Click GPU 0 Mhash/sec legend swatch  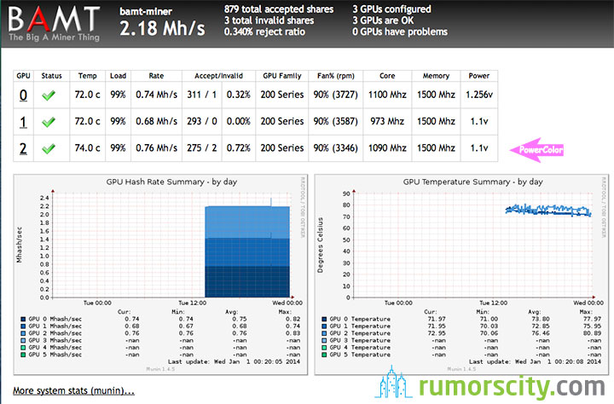point(23,319)
